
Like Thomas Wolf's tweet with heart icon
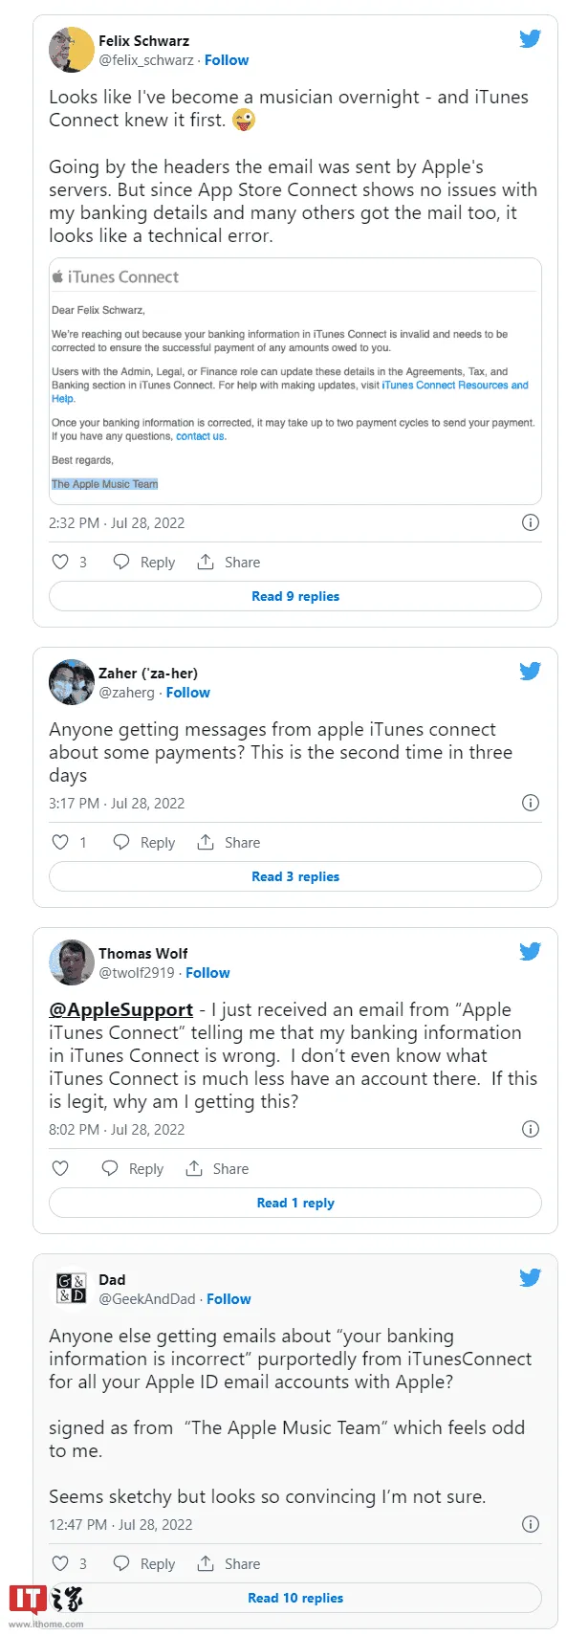[x=60, y=1168]
